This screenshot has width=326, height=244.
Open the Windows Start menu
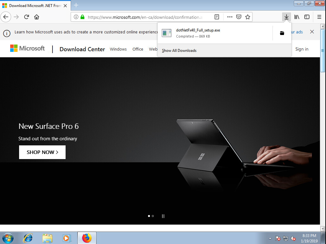[8, 238]
